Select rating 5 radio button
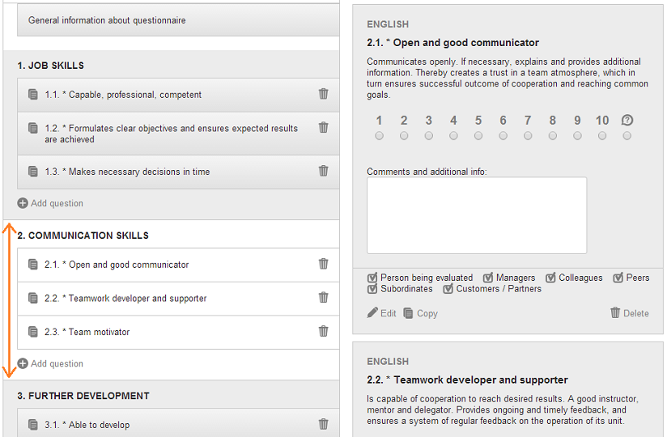 pos(478,136)
